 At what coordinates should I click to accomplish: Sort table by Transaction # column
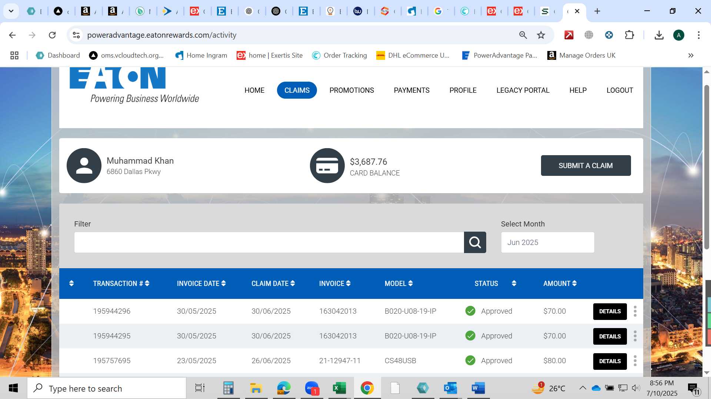tap(121, 283)
